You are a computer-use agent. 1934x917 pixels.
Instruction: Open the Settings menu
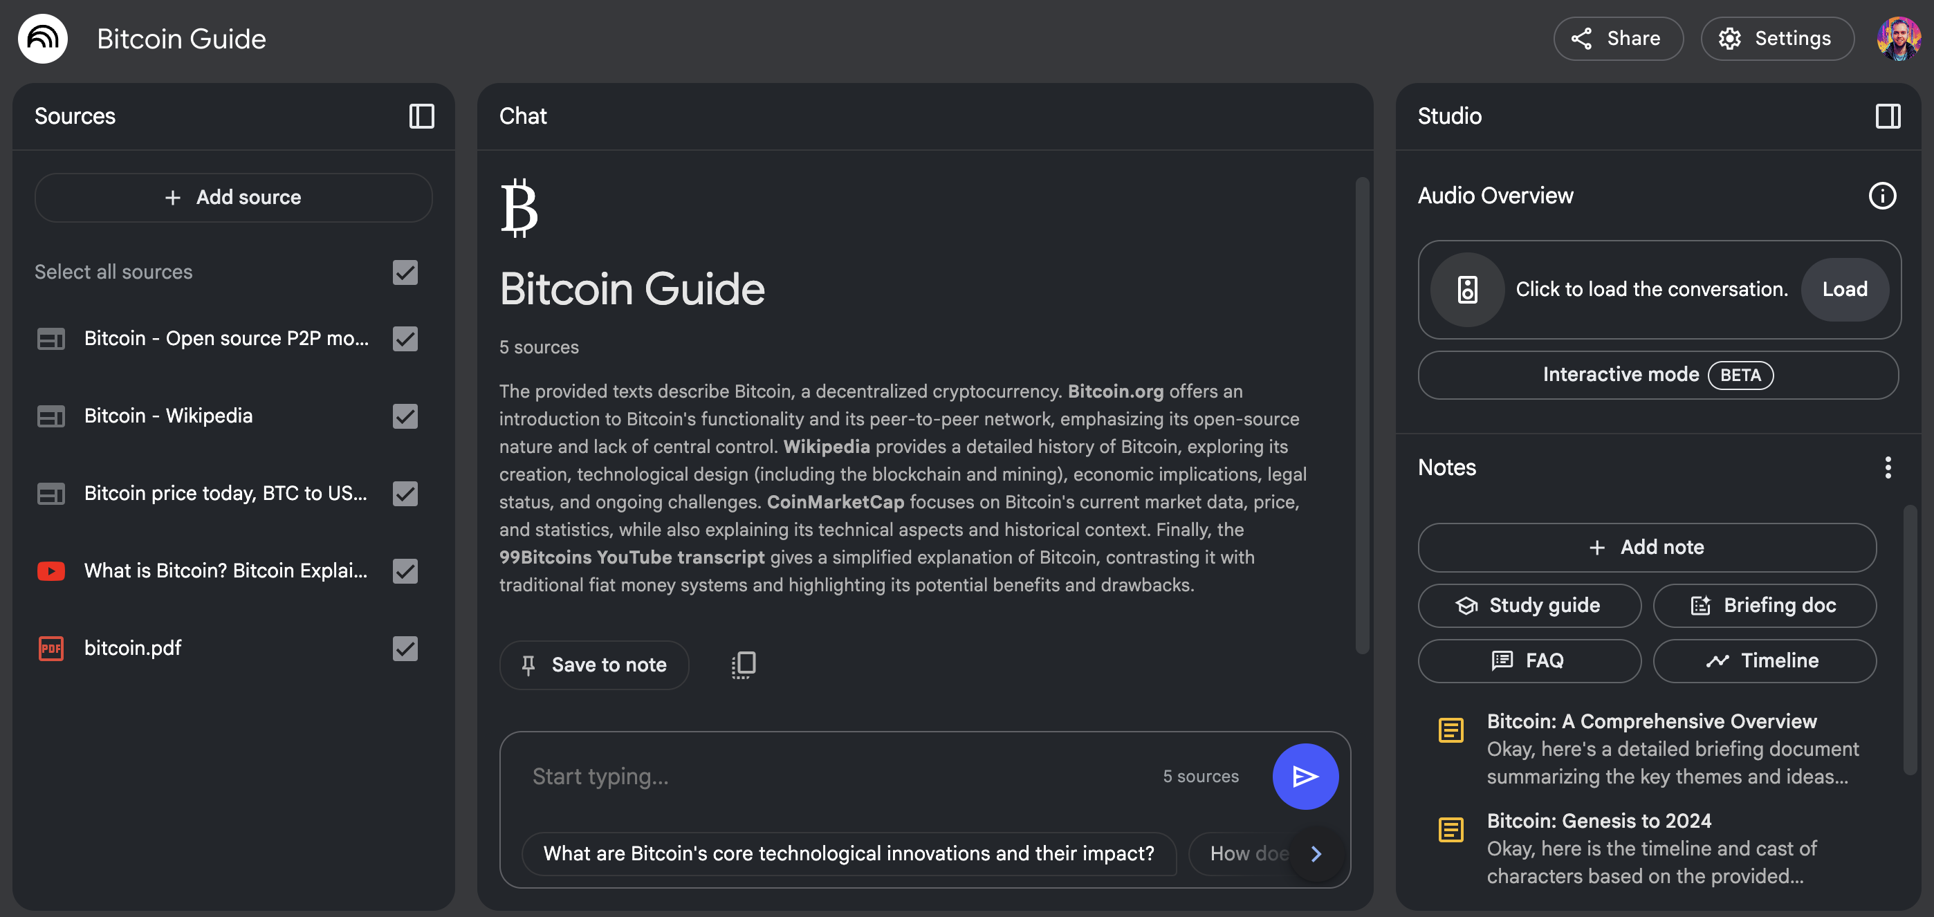point(1776,38)
